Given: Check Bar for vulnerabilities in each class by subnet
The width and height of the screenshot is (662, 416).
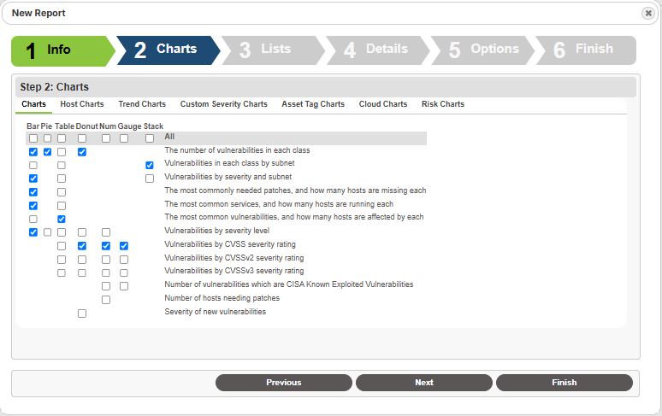Looking at the screenshot, I should coord(33,165).
